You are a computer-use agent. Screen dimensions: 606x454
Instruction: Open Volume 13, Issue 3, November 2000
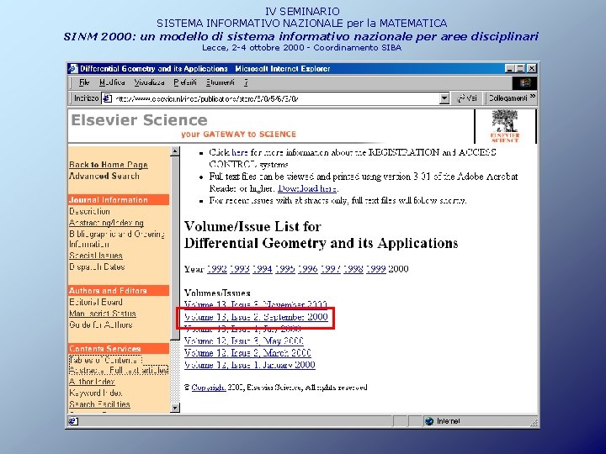coord(256,304)
